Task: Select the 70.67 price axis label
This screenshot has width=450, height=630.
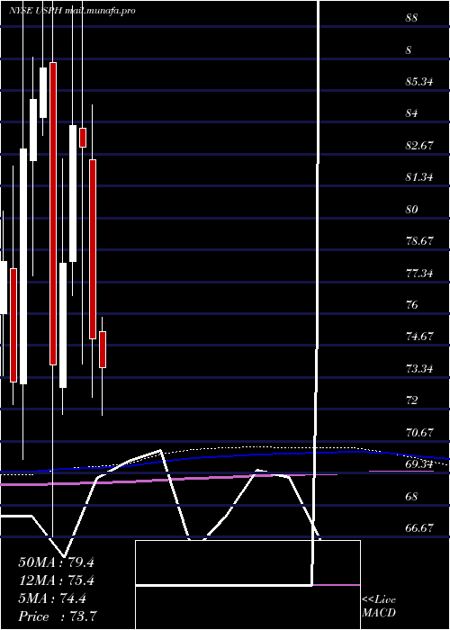Action: 419,432
